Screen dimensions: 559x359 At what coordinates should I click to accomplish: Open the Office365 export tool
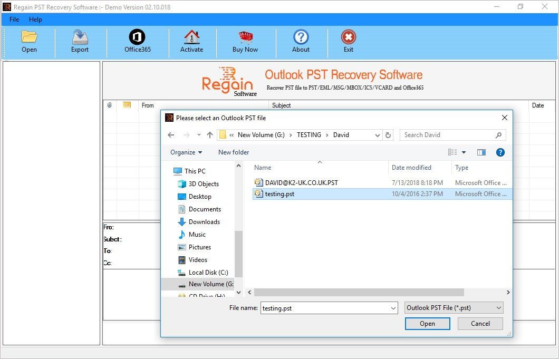coord(137,37)
